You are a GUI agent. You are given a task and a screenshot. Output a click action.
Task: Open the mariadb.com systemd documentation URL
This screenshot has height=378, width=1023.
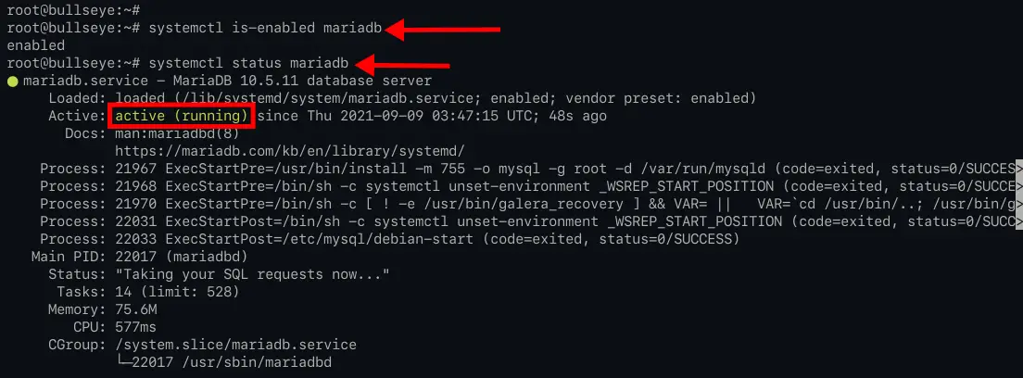[290, 151]
